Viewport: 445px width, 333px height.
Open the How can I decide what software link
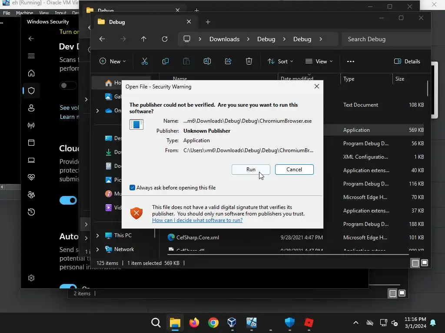(197, 220)
